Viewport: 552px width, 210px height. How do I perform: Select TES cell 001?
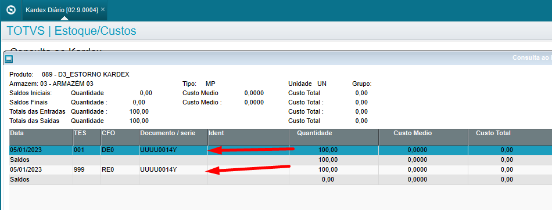pyautogui.click(x=87, y=150)
